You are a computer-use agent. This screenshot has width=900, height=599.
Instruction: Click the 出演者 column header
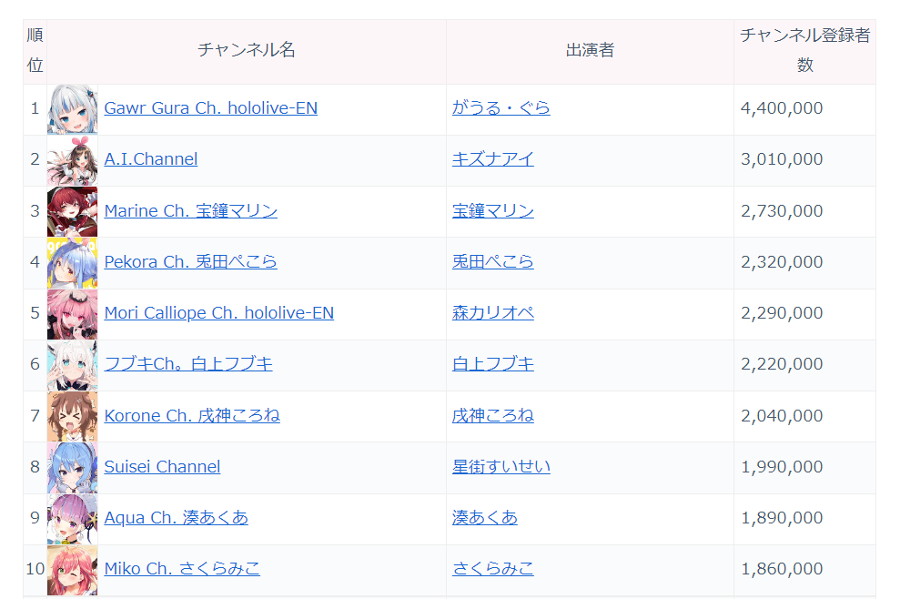point(588,49)
